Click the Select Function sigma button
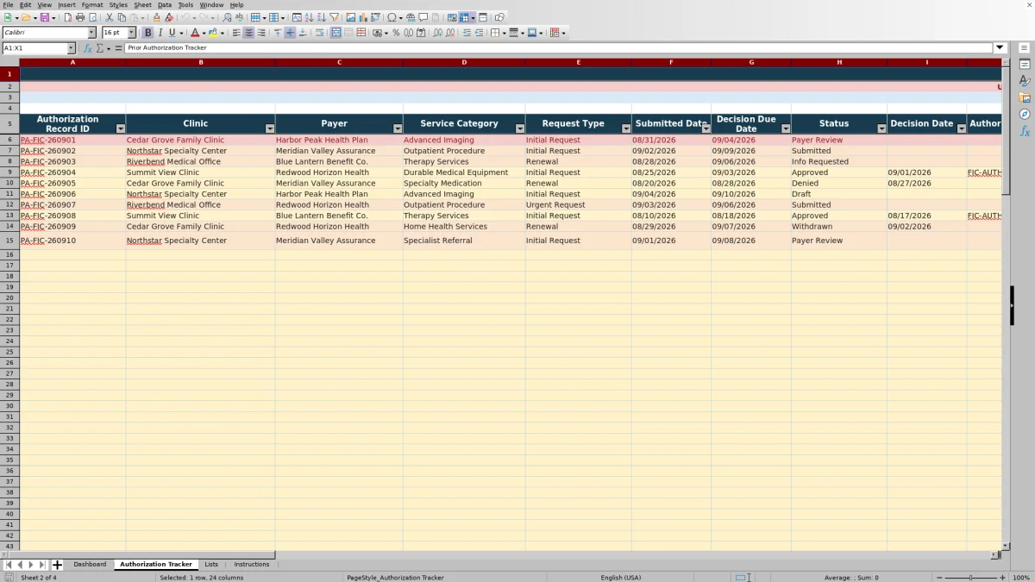Viewport: 1035px width, 582px height. click(x=100, y=48)
